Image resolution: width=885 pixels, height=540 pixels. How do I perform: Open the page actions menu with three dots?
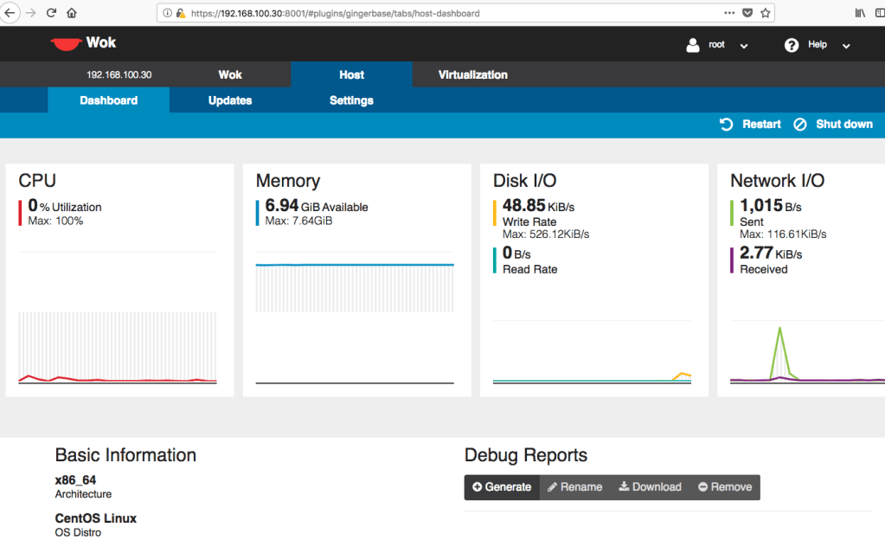click(729, 13)
